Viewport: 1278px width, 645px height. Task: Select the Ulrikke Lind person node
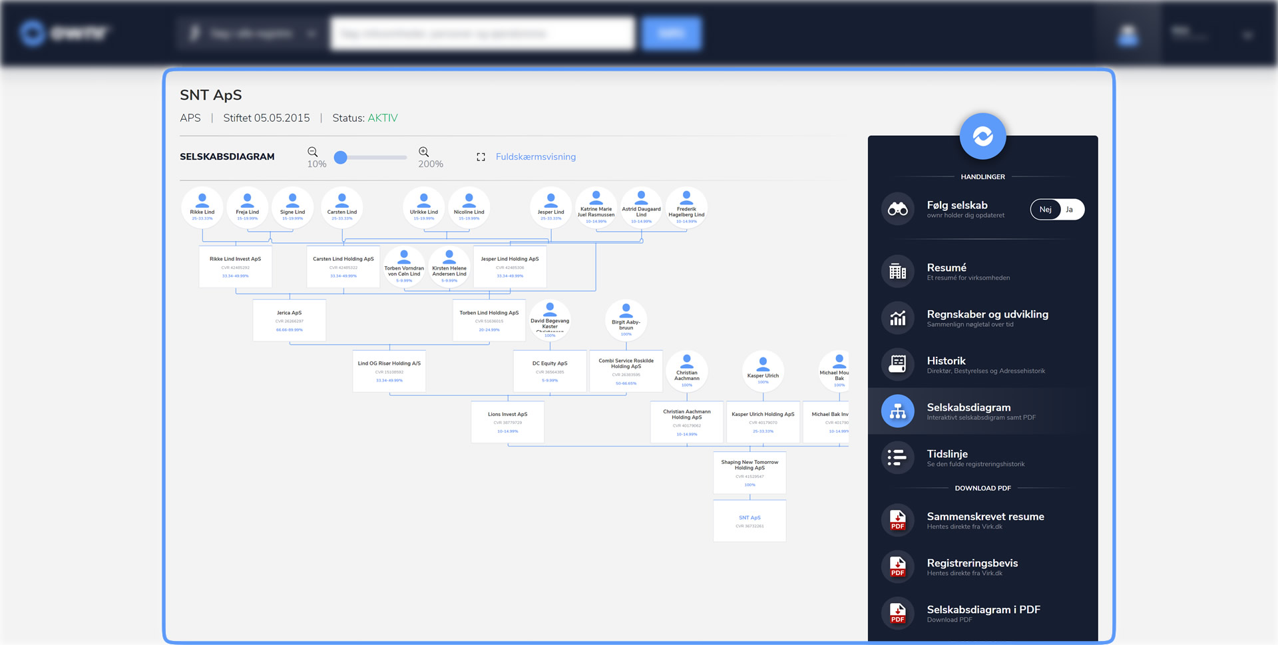424,208
